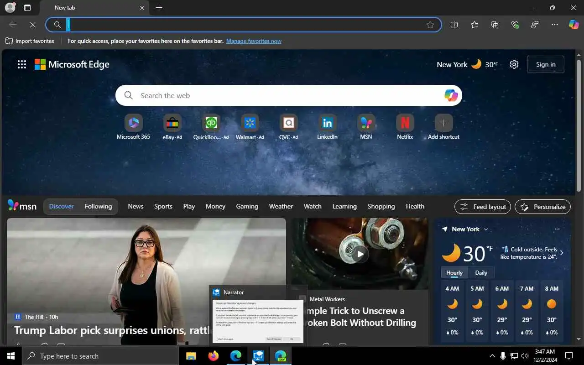Switch to the Following tab
584x365 pixels.
pyautogui.click(x=98, y=206)
